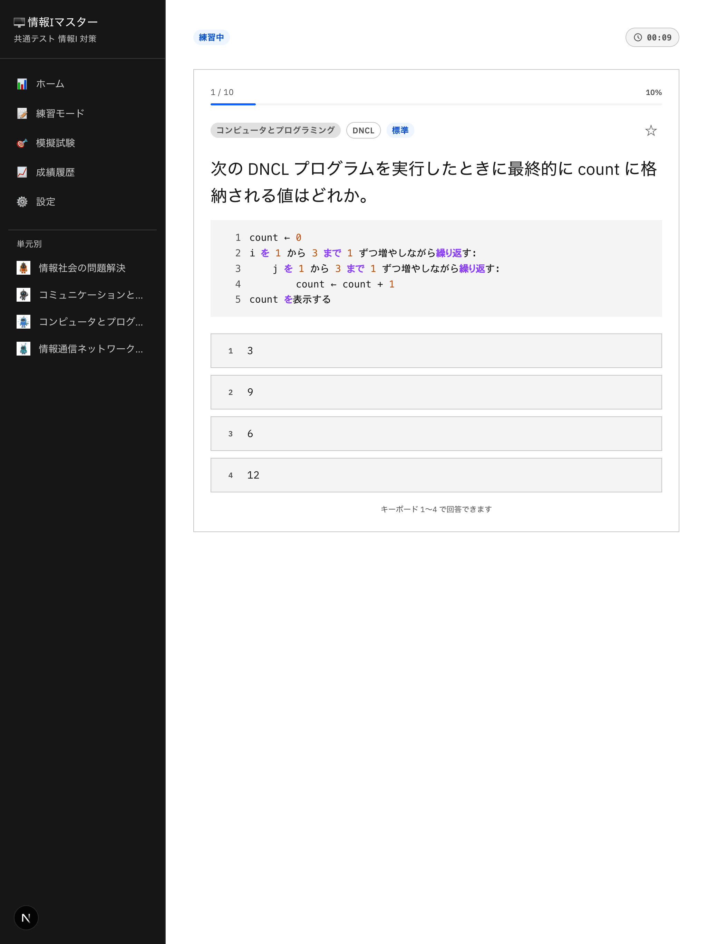Click the 標準 difficulty label

click(x=400, y=130)
